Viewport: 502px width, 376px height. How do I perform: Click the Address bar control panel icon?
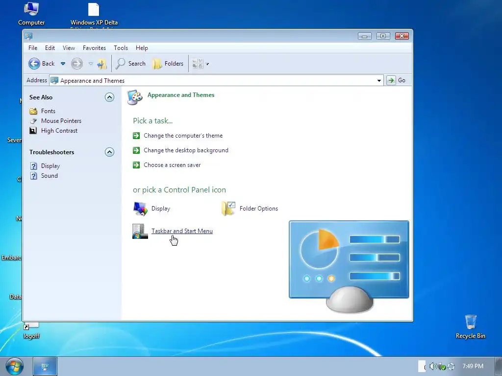point(55,81)
